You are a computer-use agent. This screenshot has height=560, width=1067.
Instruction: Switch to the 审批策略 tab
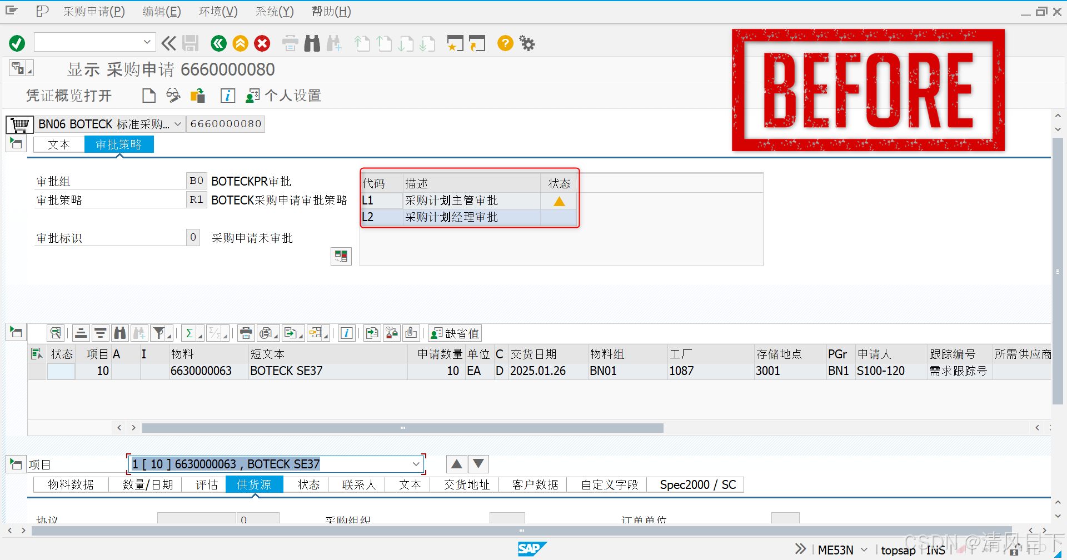[x=119, y=144]
